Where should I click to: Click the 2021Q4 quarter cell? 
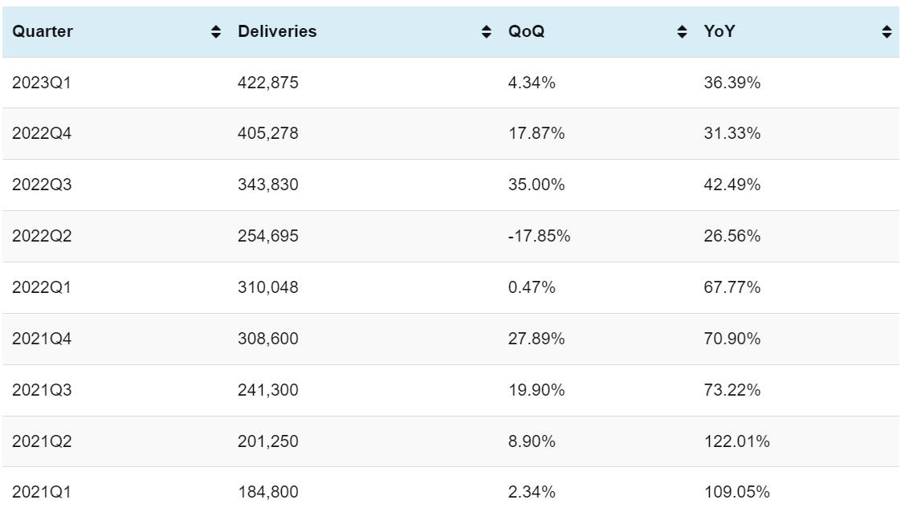click(42, 339)
